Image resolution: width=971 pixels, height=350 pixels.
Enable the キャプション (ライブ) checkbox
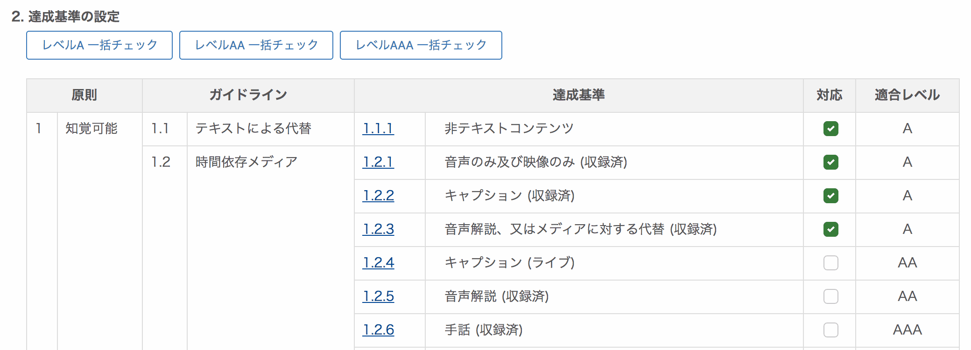click(x=830, y=263)
